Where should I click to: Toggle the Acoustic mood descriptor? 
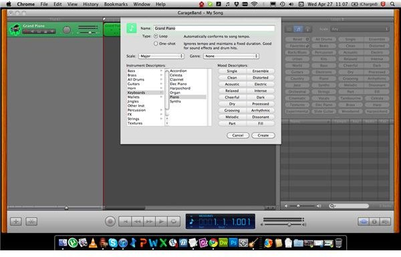pyautogui.click(x=232, y=85)
